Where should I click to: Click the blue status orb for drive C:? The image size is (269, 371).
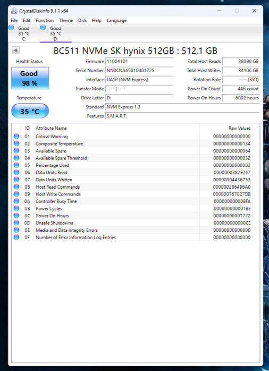[11, 28]
